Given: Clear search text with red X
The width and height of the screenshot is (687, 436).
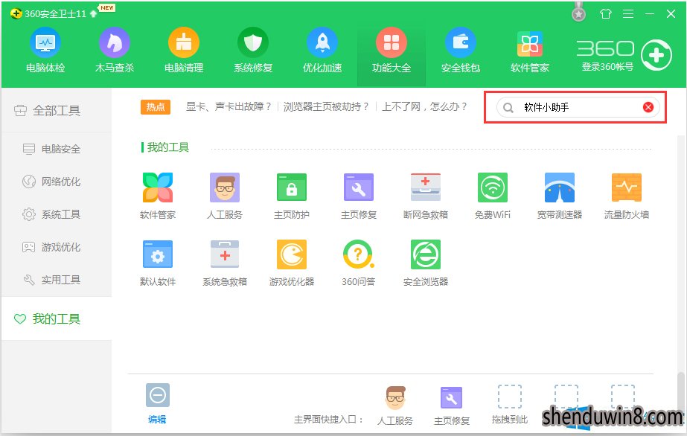Looking at the screenshot, I should (x=648, y=107).
